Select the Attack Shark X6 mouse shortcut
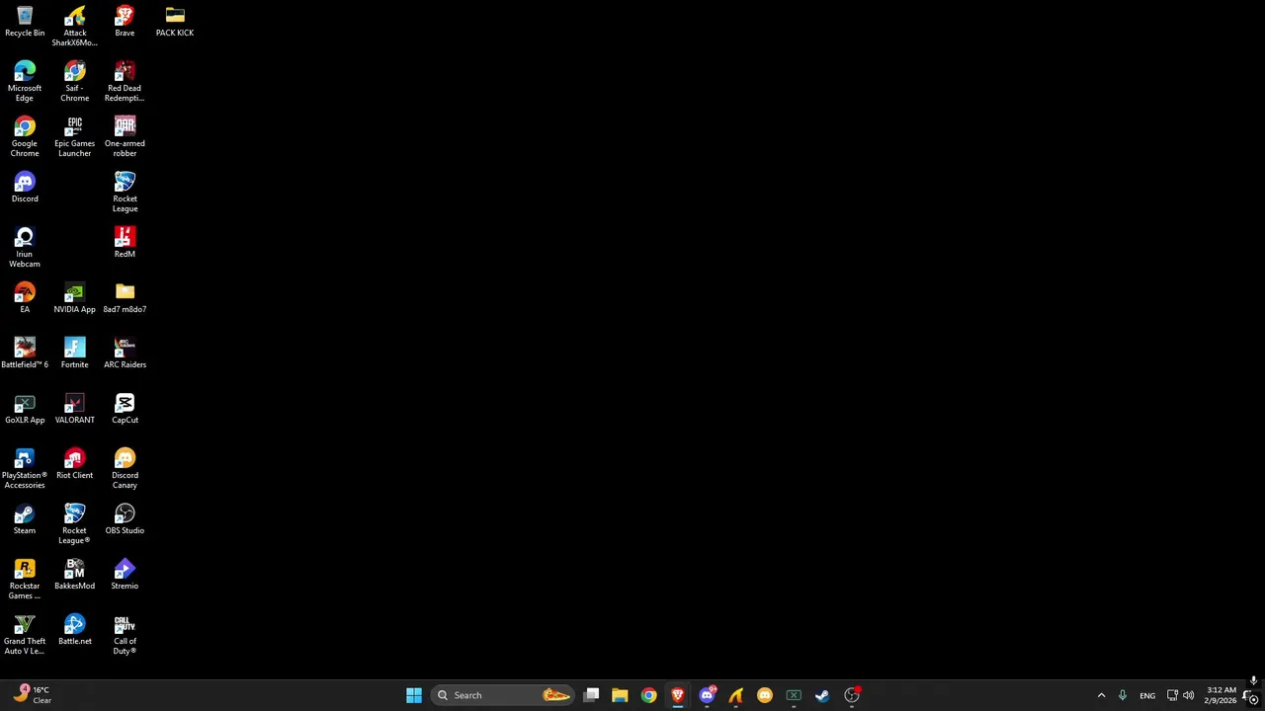This screenshot has height=711, width=1265. pos(74,26)
